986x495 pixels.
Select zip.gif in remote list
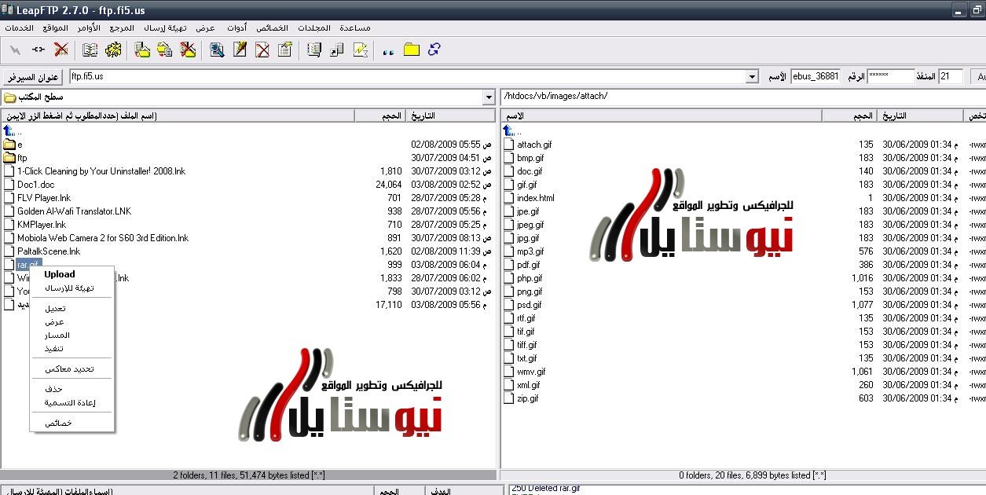(528, 398)
